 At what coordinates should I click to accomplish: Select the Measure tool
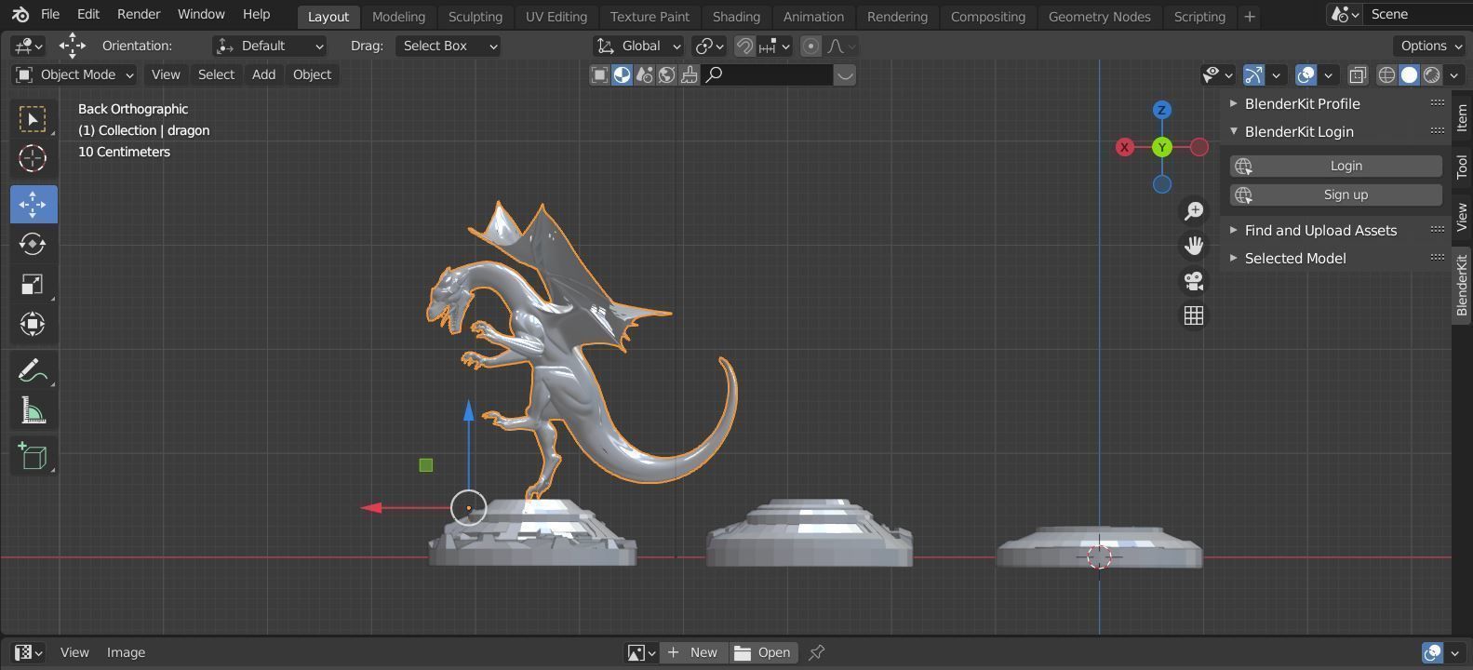point(33,410)
